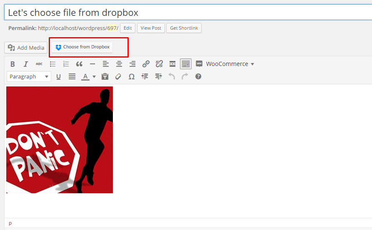The width and height of the screenshot is (372, 230).
Task: Click the Add Media button
Action: [x=26, y=48]
